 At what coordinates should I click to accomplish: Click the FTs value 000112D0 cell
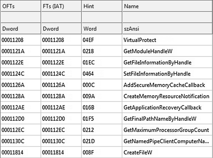click(x=61, y=119)
